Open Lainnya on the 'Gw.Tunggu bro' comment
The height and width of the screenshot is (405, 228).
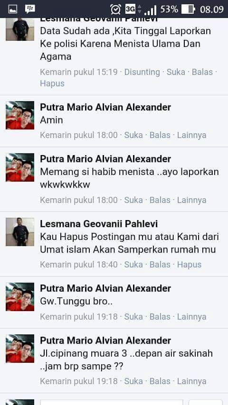click(x=191, y=317)
